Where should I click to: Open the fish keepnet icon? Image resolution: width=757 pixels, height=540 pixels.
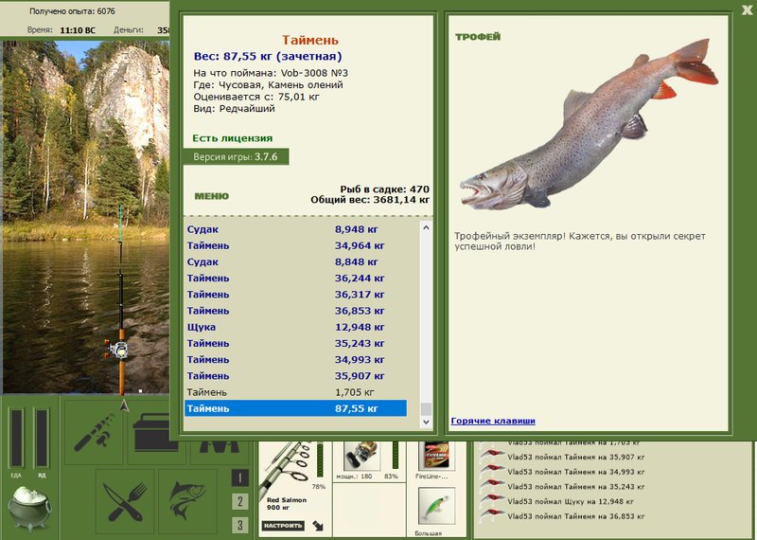[x=187, y=501]
